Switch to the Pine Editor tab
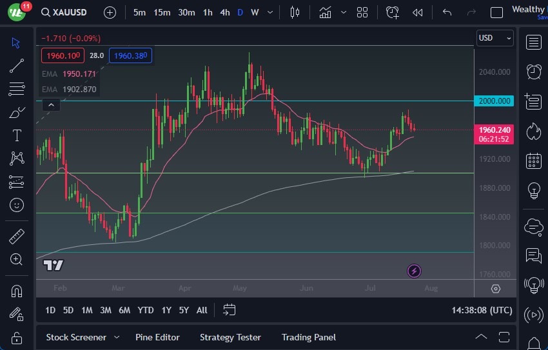548x350 pixels. click(157, 337)
